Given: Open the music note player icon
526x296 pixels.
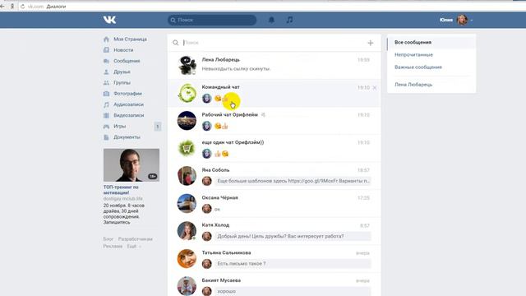Looking at the screenshot, I should point(289,20).
